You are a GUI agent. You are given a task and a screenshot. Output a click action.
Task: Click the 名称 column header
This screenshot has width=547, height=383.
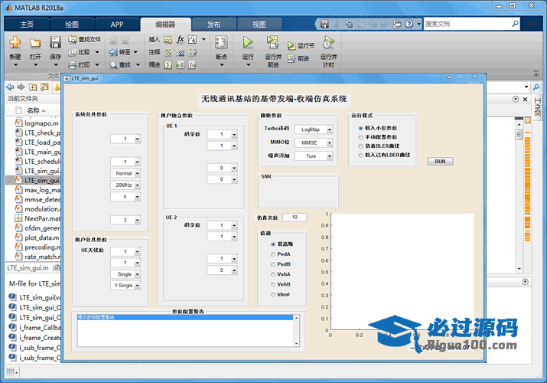click(34, 110)
